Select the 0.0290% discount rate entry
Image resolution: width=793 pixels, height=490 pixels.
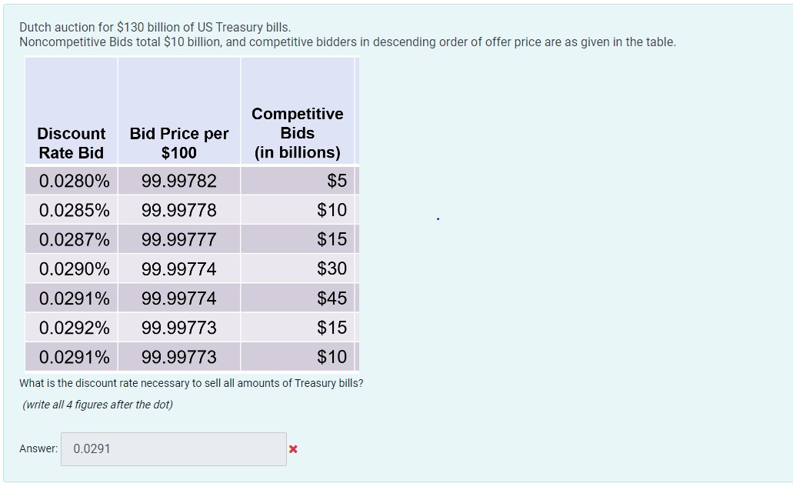(71, 268)
